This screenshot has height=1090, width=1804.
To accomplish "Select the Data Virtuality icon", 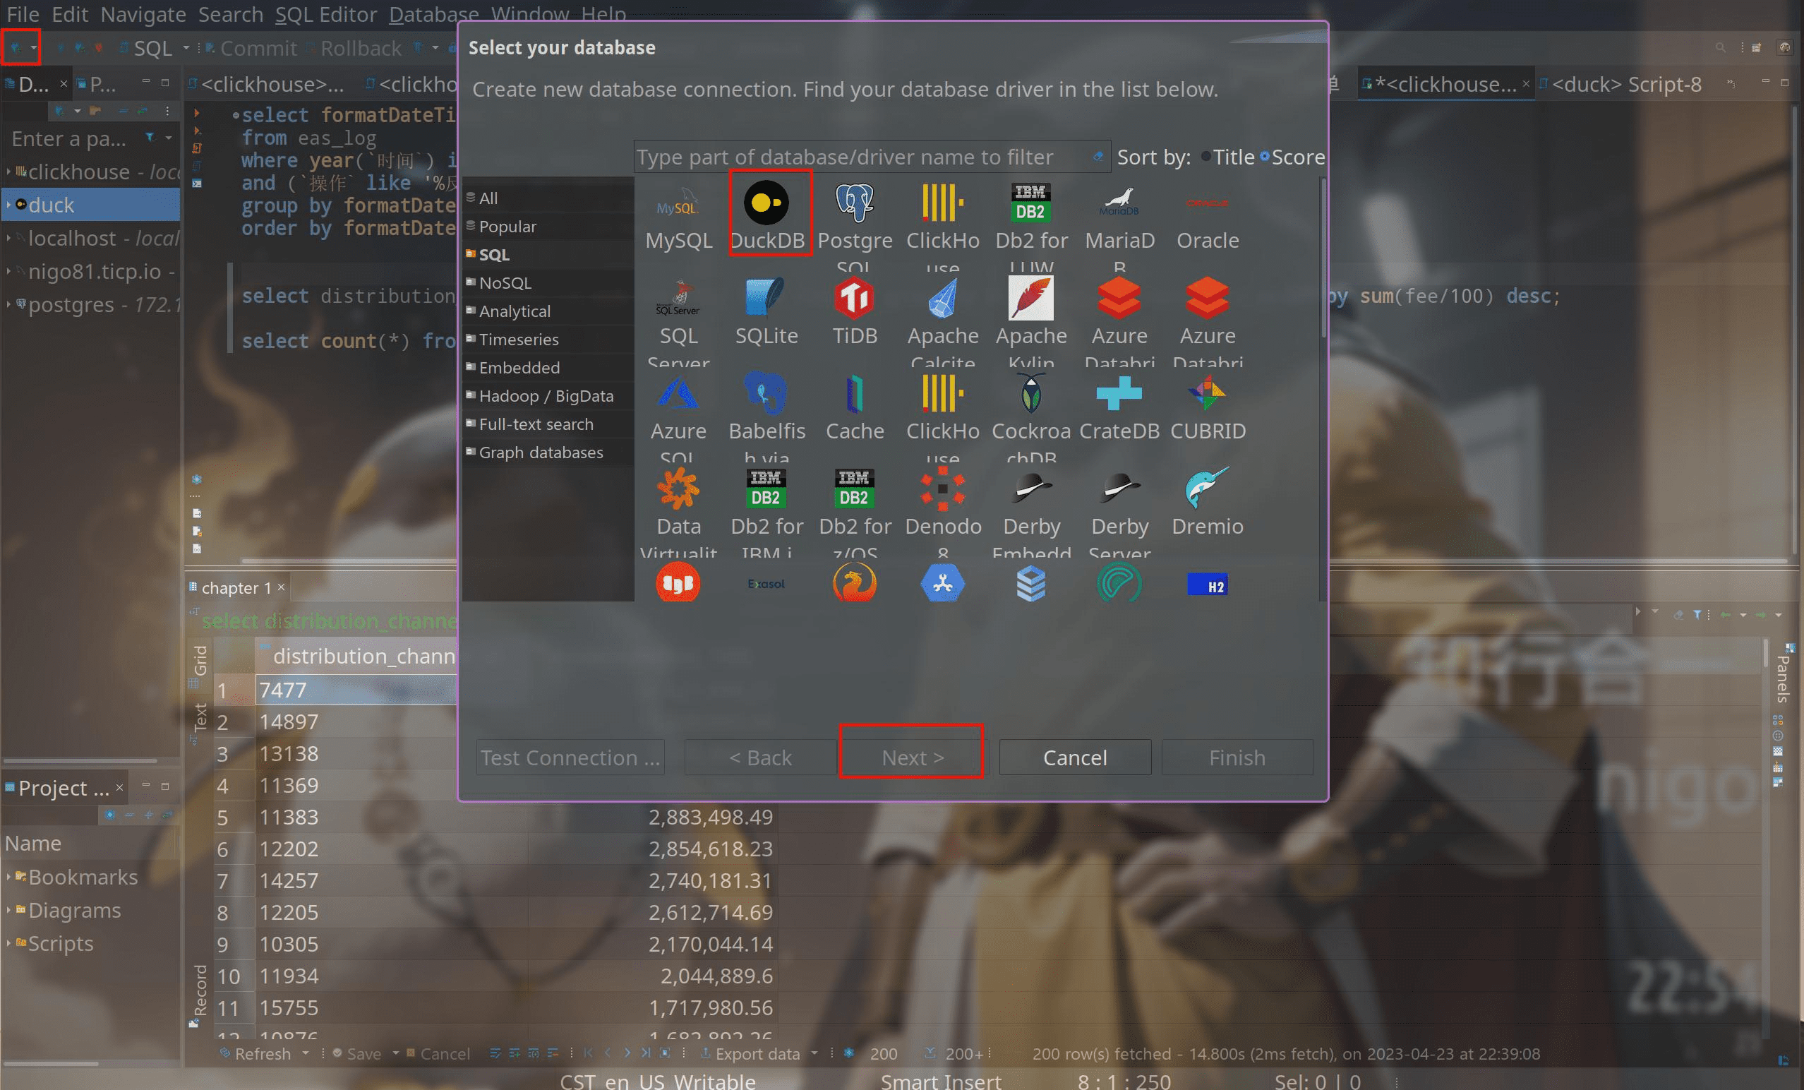I will coord(678,489).
